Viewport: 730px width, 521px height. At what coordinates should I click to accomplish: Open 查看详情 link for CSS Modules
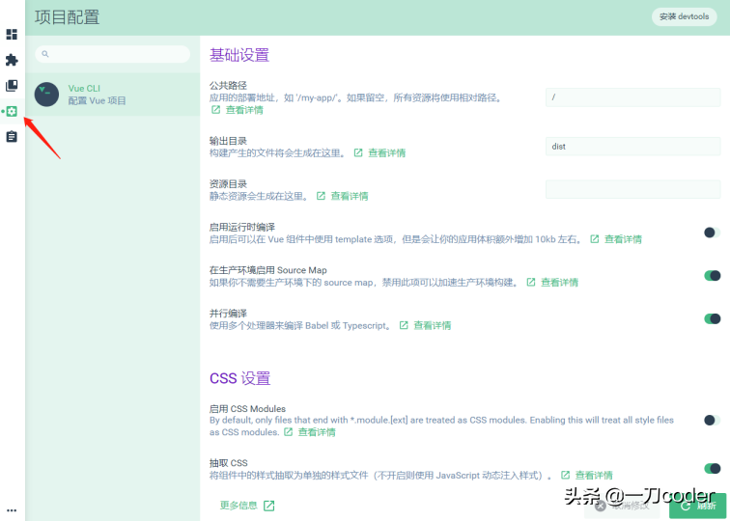(x=310, y=432)
